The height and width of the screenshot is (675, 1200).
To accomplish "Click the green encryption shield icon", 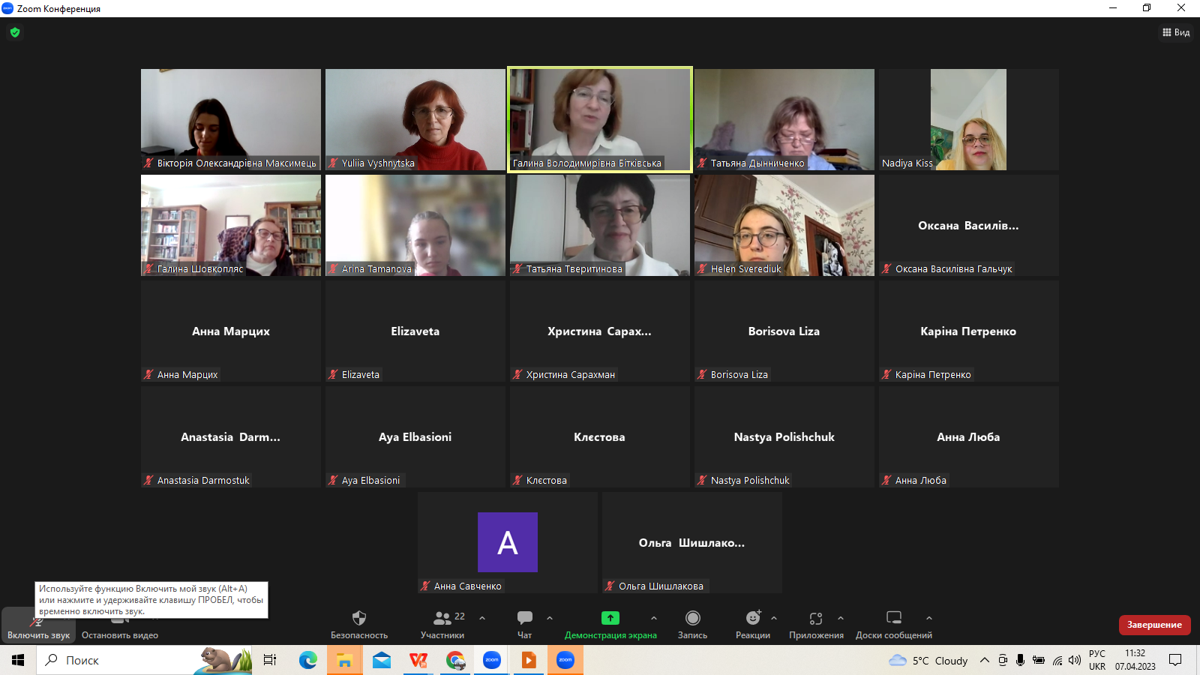I will 15,32.
